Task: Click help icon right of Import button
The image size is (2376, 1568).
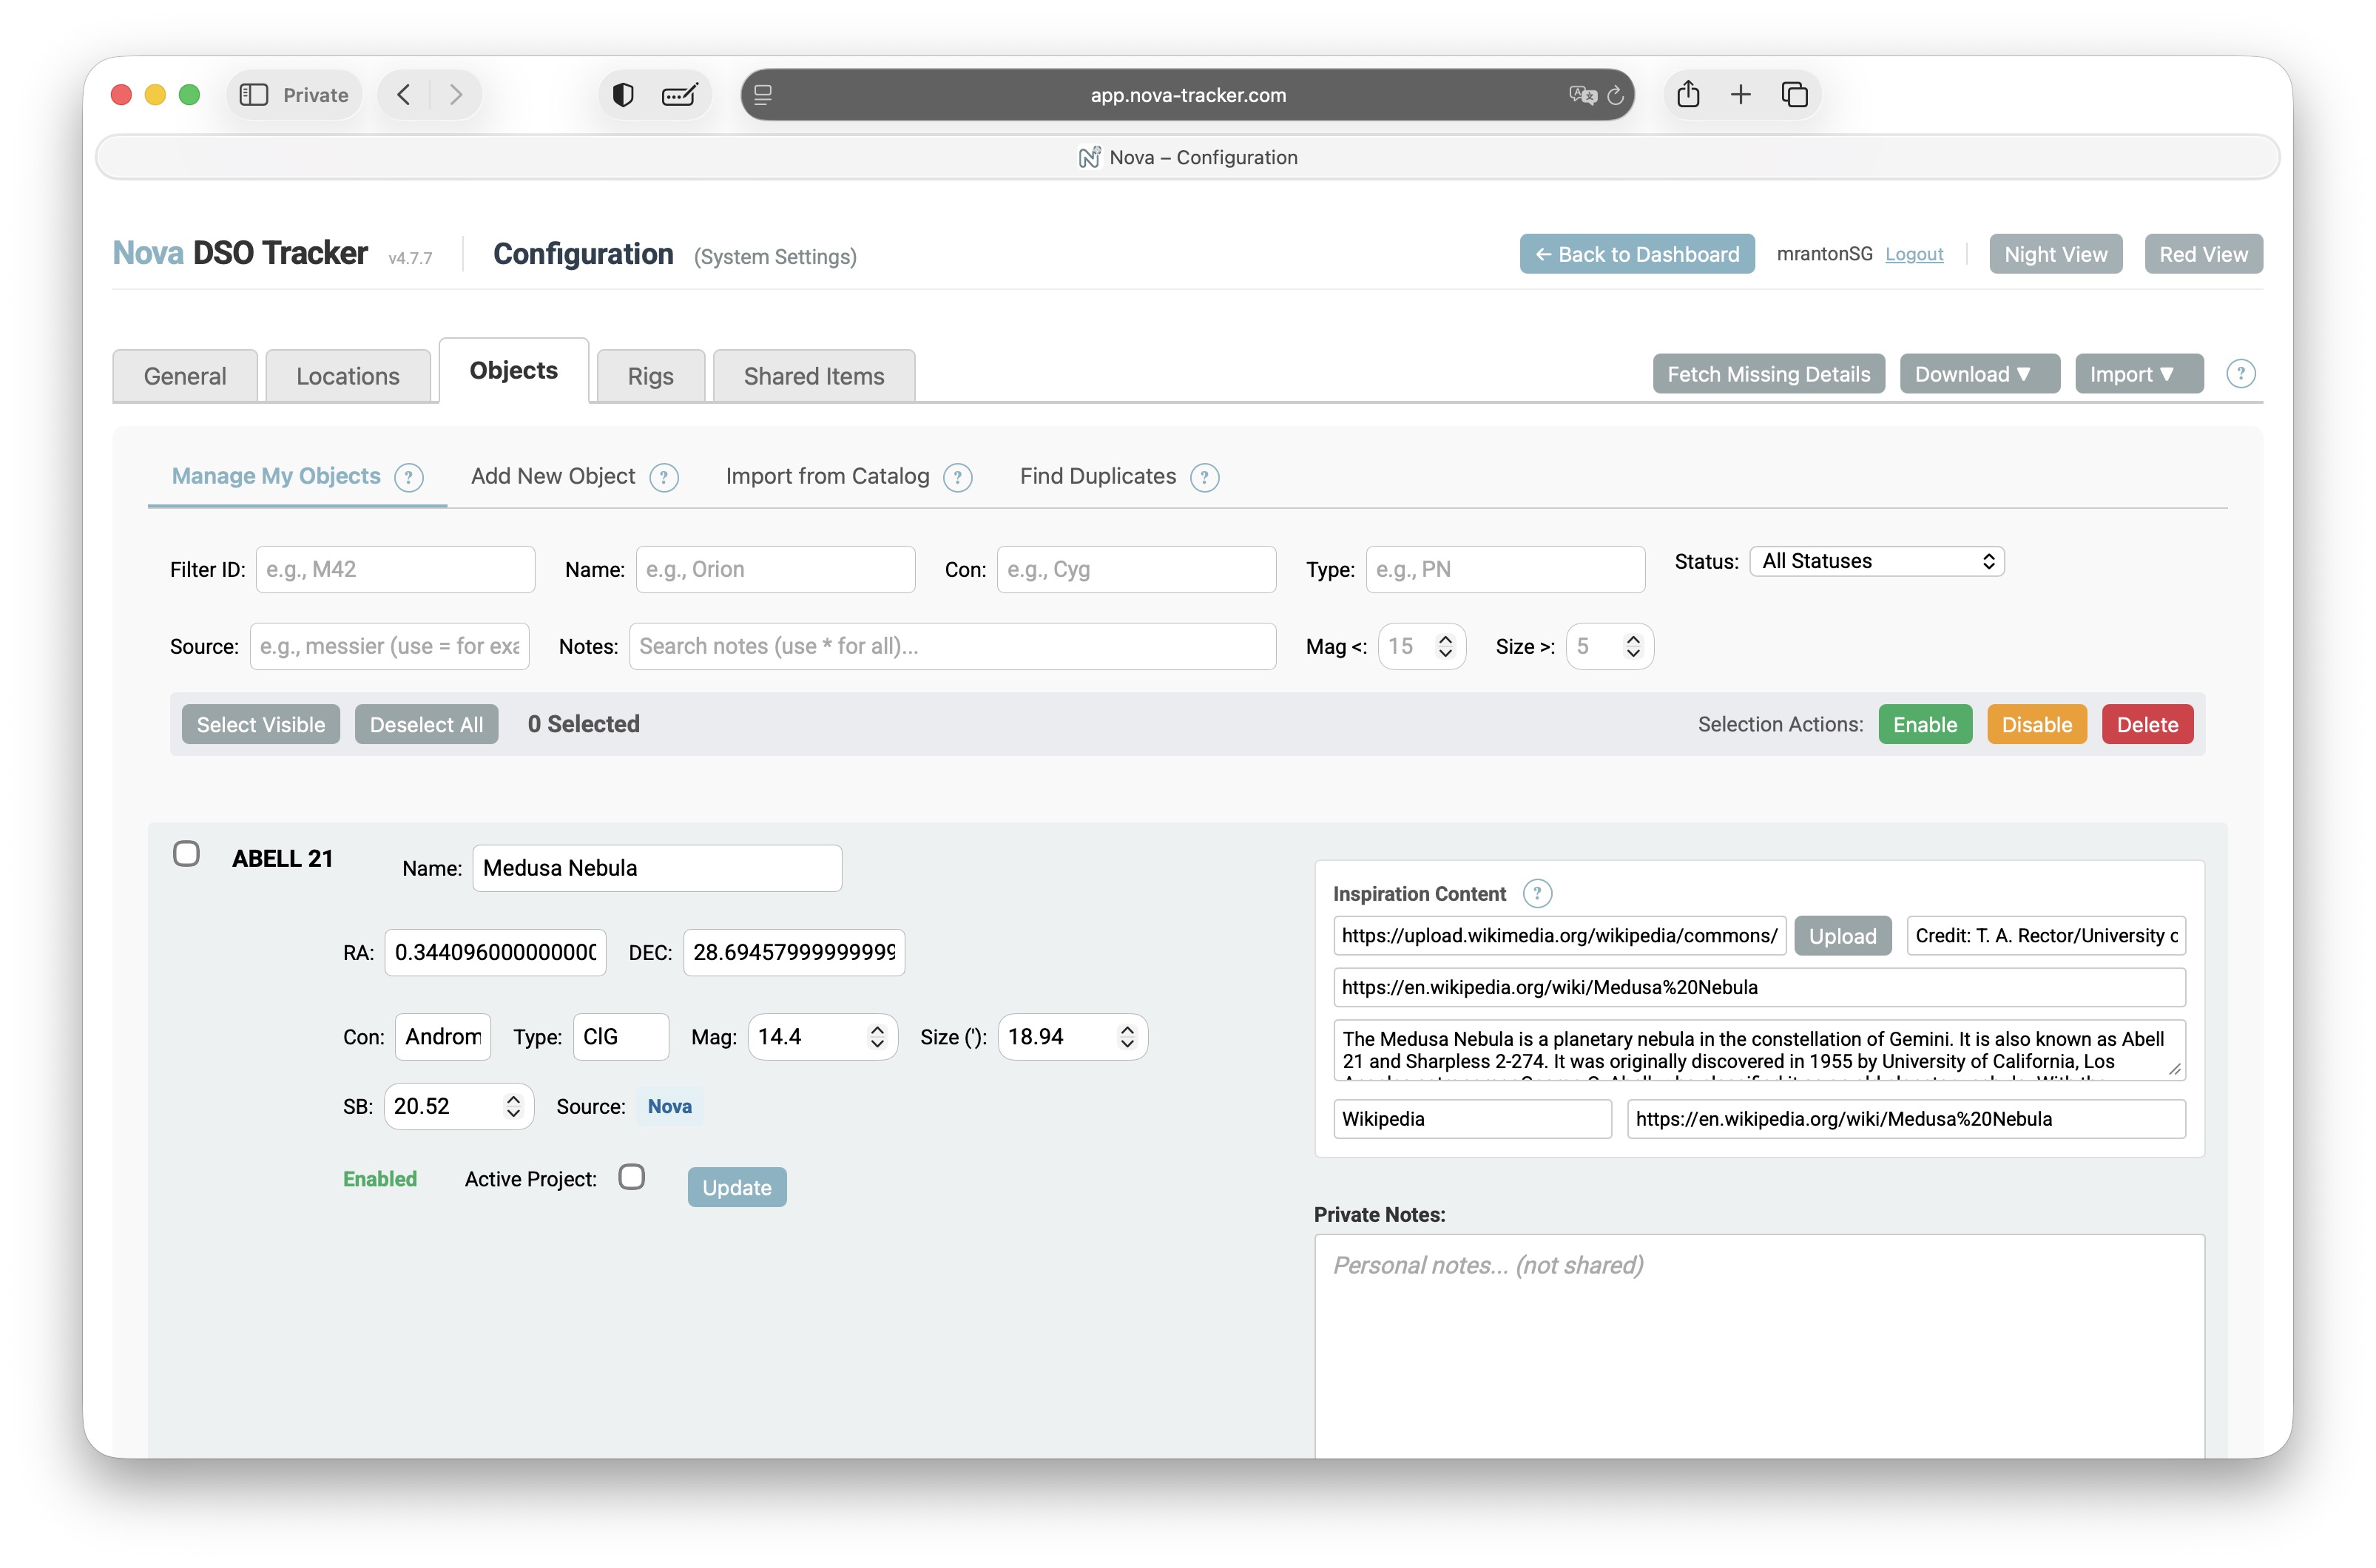Action: coord(2239,374)
